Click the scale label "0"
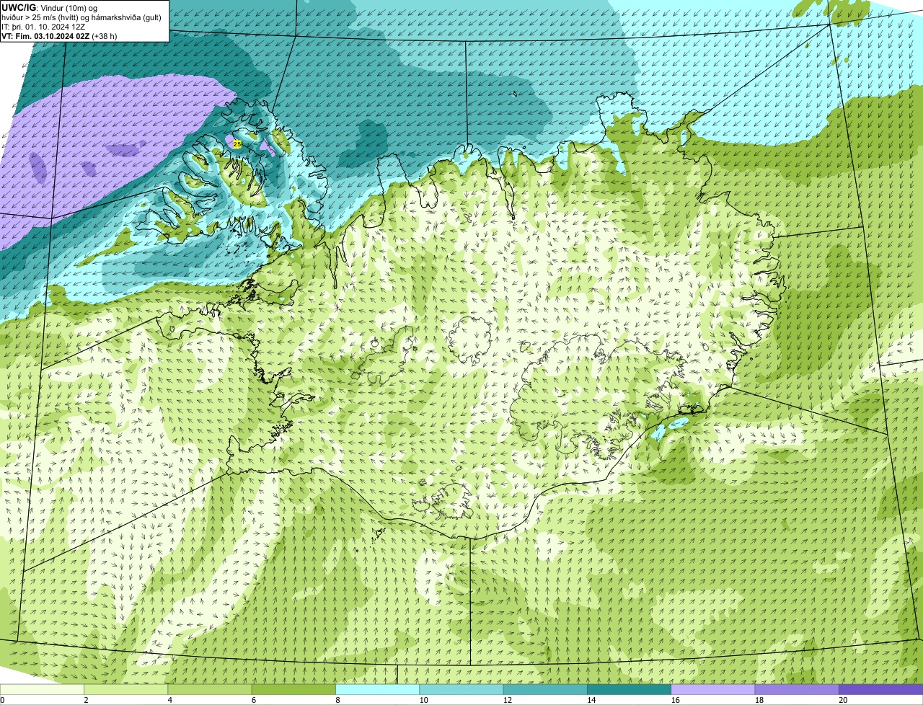The height and width of the screenshot is (705, 923). pos(2,700)
